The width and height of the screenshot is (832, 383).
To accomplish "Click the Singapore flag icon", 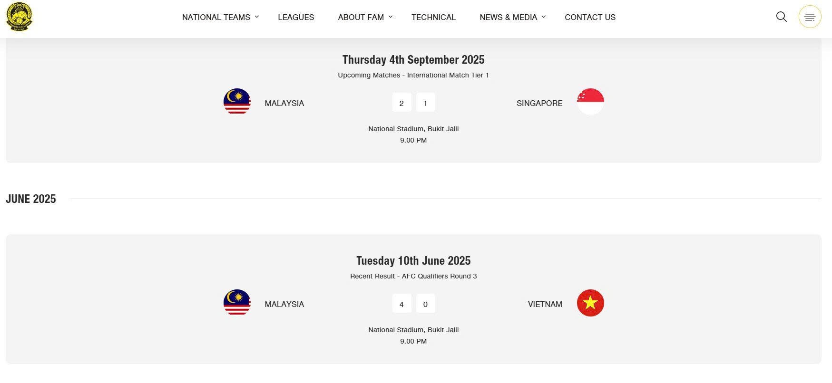I will 590,102.
